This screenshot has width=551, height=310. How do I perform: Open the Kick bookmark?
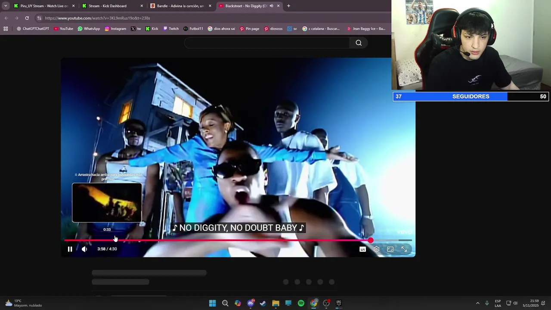click(152, 29)
